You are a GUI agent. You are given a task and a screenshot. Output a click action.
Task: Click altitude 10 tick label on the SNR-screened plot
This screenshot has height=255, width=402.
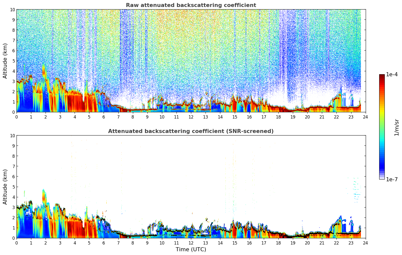12,135
